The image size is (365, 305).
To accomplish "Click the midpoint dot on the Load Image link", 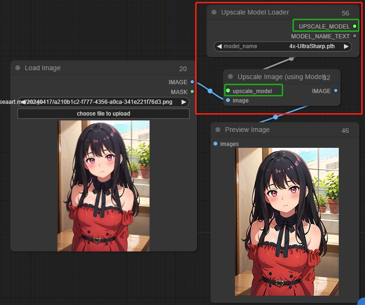I will (x=210, y=91).
